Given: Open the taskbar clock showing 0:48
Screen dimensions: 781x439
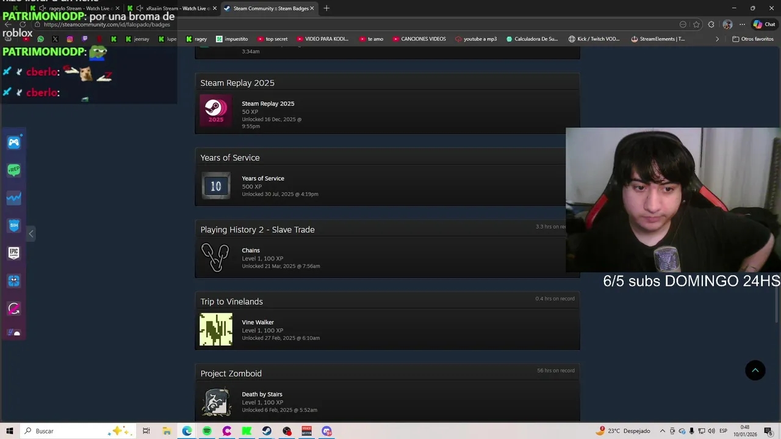Looking at the screenshot, I should click(x=745, y=431).
